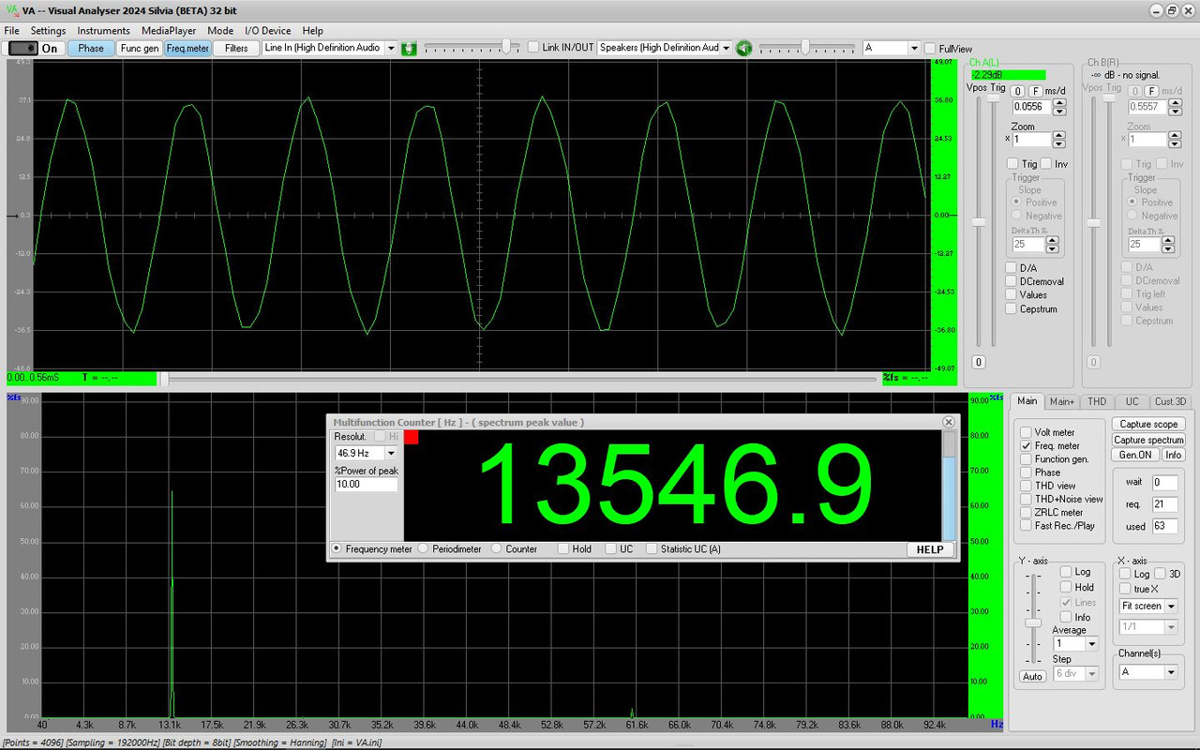Select the Periodimeter radio button
This screenshot has width=1200, height=750.
pos(423,548)
